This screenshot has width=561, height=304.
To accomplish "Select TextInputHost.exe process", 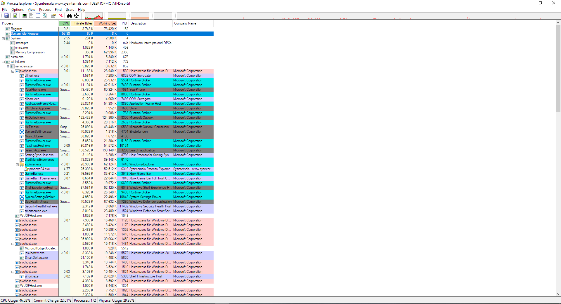I will tap(37, 146).
